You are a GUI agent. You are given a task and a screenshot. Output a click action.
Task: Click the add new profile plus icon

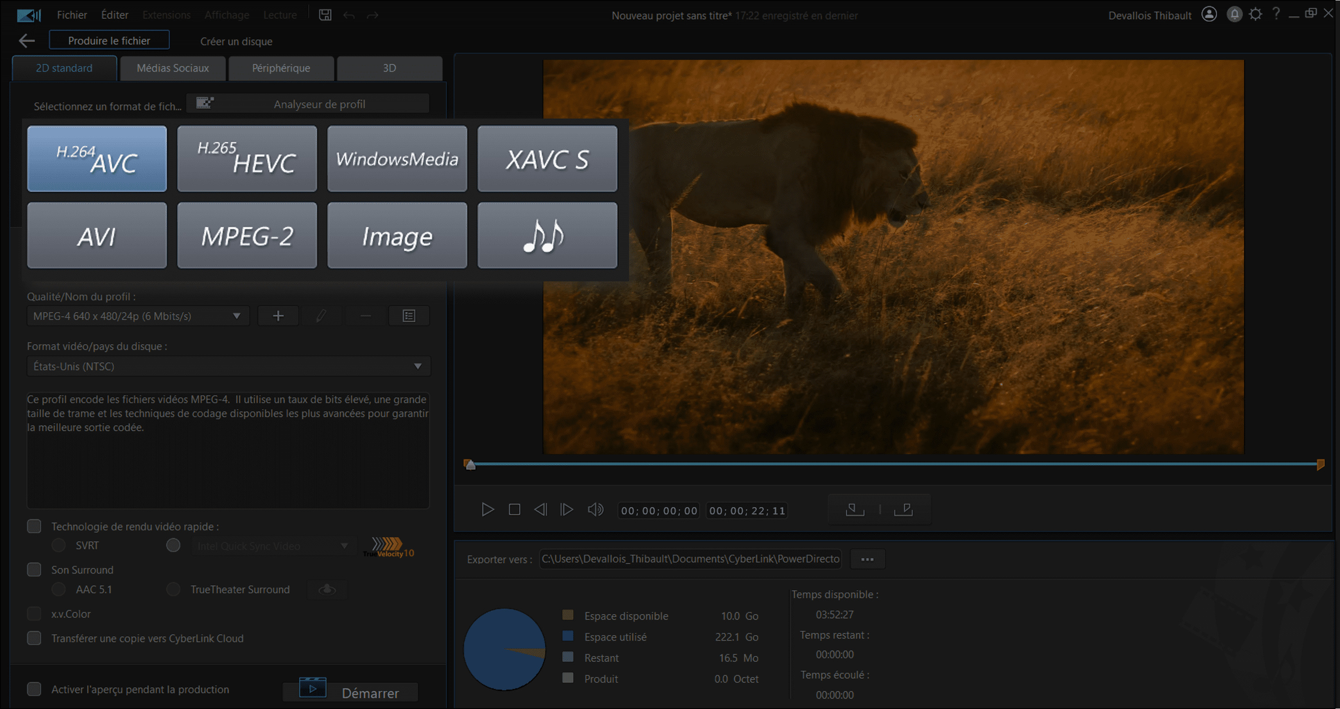tap(278, 316)
